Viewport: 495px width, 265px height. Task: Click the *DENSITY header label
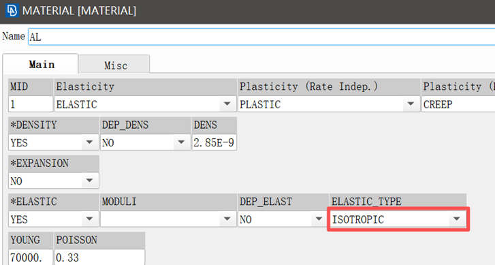[x=33, y=125]
